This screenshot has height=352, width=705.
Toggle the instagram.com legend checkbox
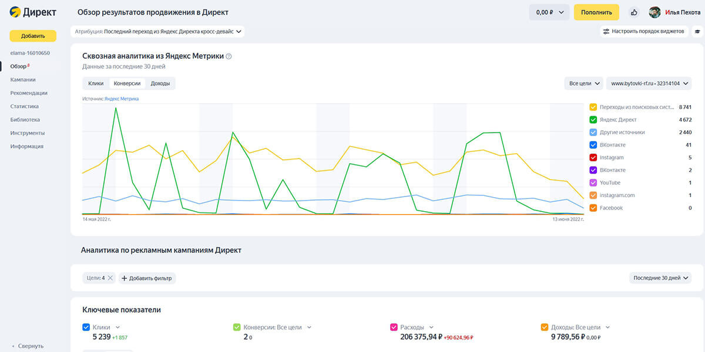[x=593, y=195]
